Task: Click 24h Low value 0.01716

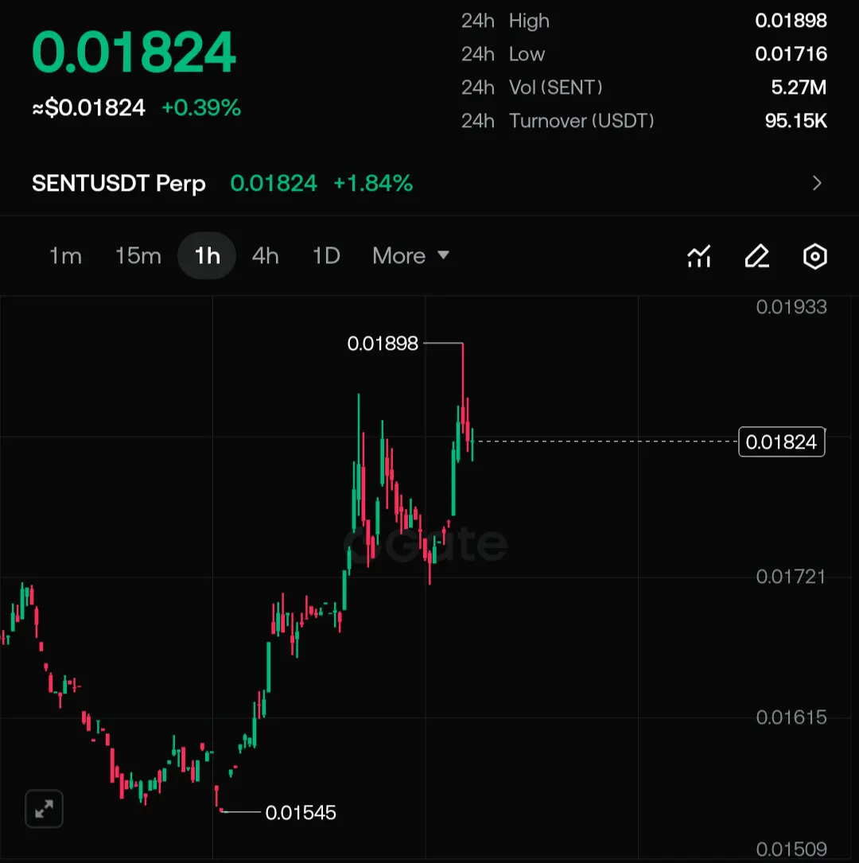Action: [791, 54]
